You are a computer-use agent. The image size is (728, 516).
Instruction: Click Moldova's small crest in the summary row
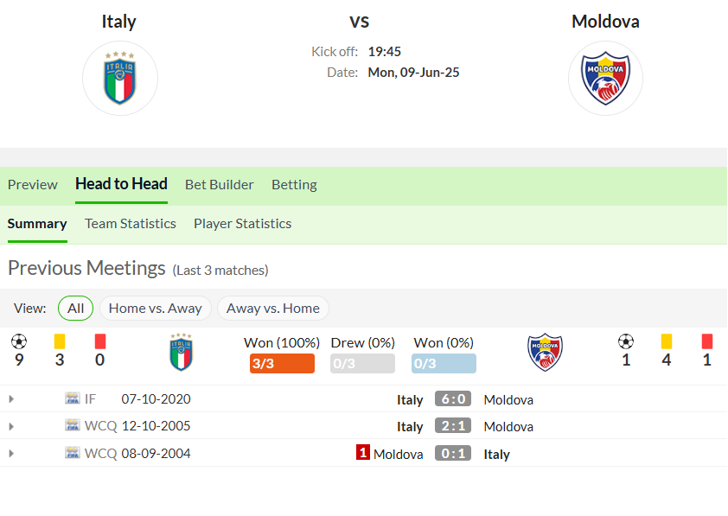pyautogui.click(x=545, y=352)
